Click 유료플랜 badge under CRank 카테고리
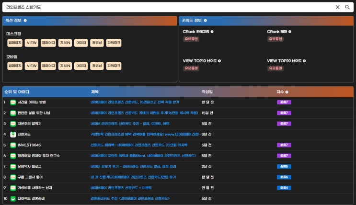This screenshot has width=356, height=205. click(191, 39)
